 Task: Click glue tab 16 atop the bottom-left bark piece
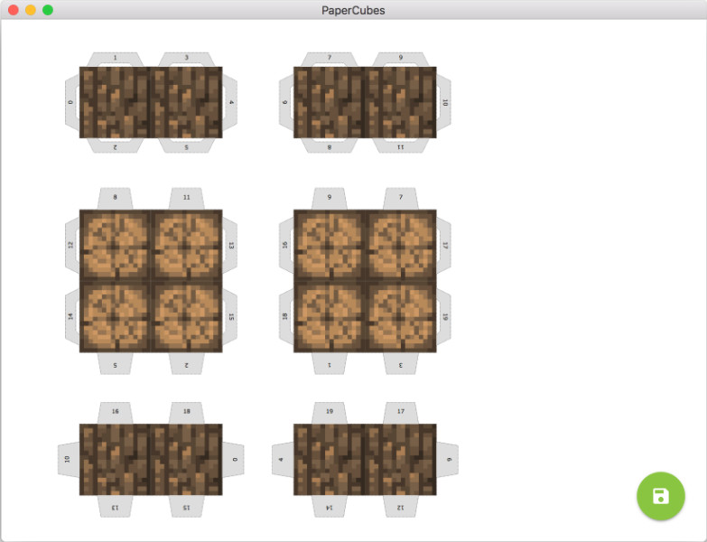click(115, 413)
